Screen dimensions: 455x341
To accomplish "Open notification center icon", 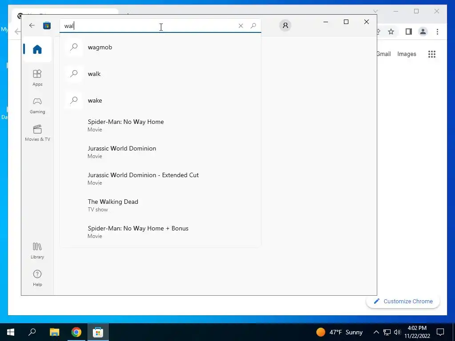I will 440,332.
